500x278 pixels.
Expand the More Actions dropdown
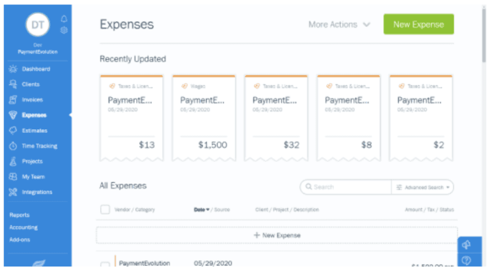pyautogui.click(x=339, y=24)
